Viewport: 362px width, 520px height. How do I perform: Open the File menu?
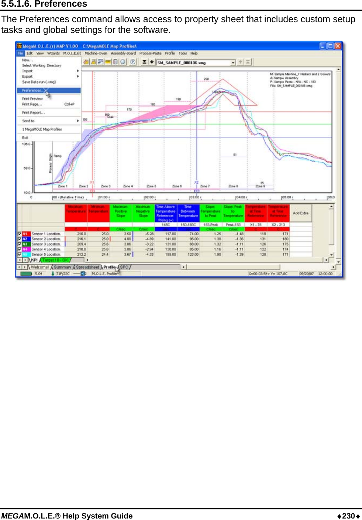(x=20, y=53)
